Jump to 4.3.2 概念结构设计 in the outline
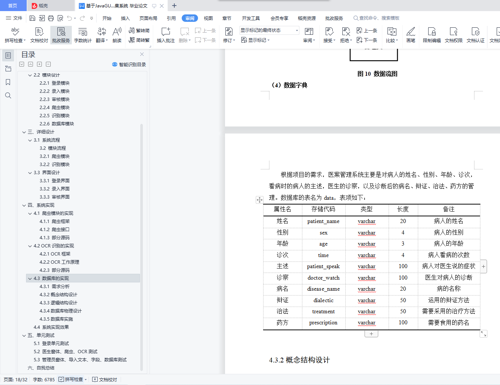 pyautogui.click(x=58, y=295)
